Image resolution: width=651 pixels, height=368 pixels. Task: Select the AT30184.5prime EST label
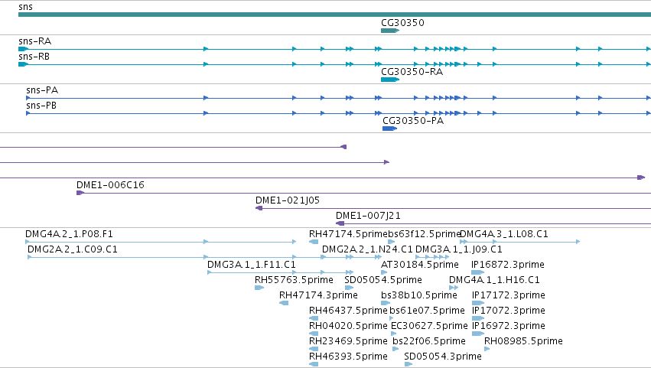point(420,265)
